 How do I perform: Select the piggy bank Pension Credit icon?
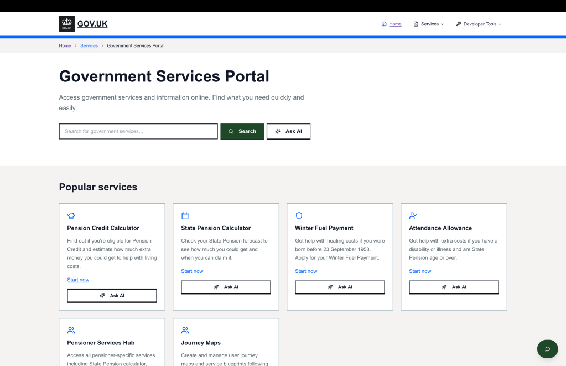71,215
